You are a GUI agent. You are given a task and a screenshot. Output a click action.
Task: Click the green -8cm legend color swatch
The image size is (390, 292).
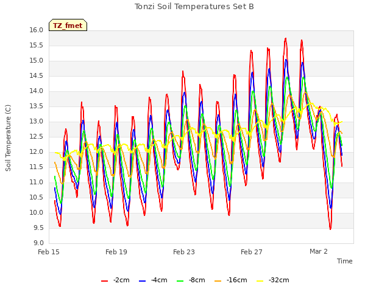pyautogui.click(x=180, y=281)
